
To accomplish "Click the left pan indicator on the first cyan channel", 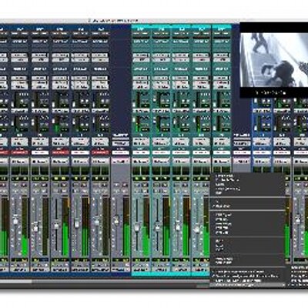I will (x=136, y=170).
